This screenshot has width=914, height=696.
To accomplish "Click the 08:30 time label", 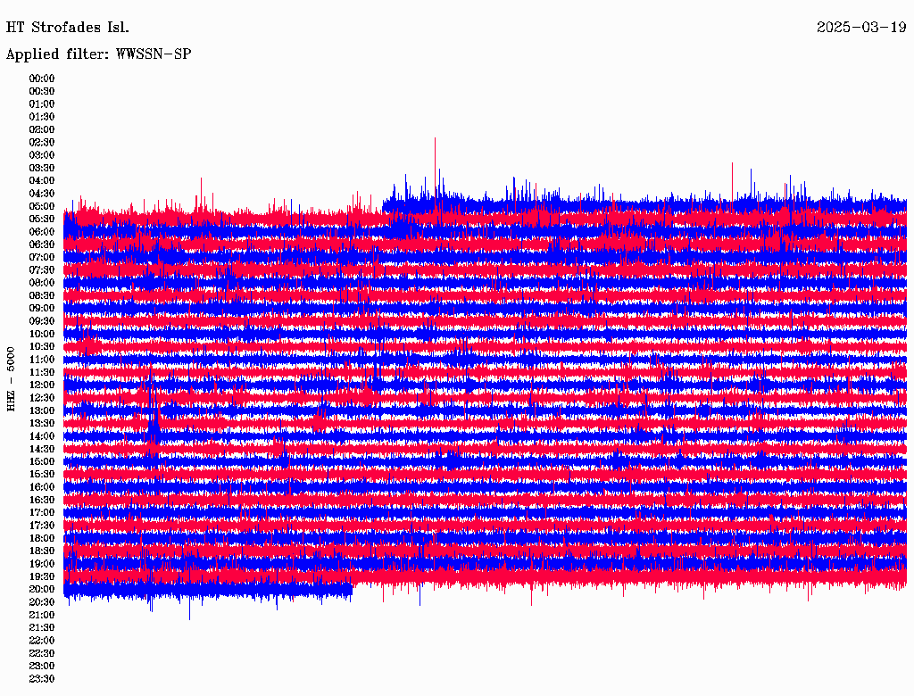I will click(x=42, y=295).
